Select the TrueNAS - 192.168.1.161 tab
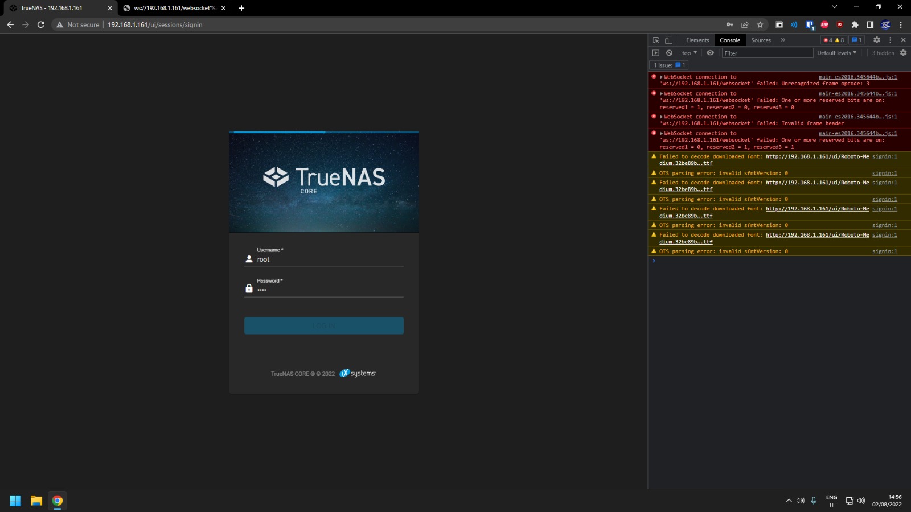 61,8
